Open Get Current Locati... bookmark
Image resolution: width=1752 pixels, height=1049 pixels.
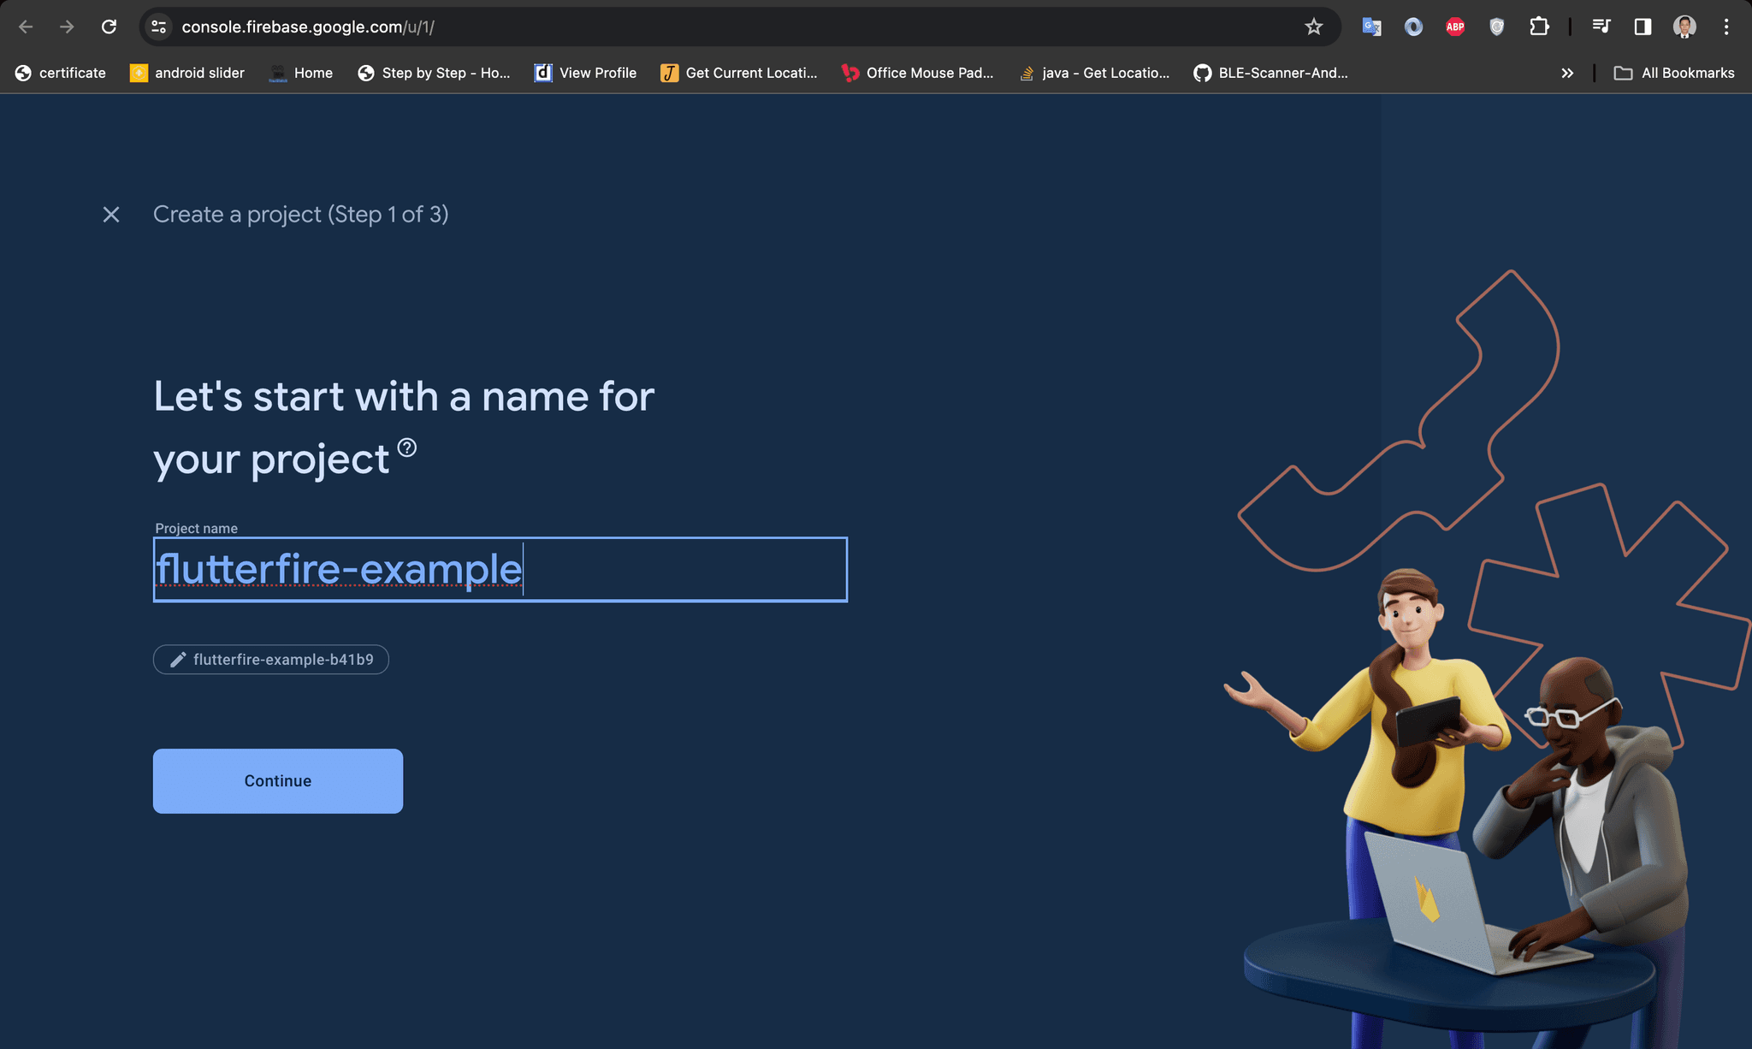tap(739, 73)
